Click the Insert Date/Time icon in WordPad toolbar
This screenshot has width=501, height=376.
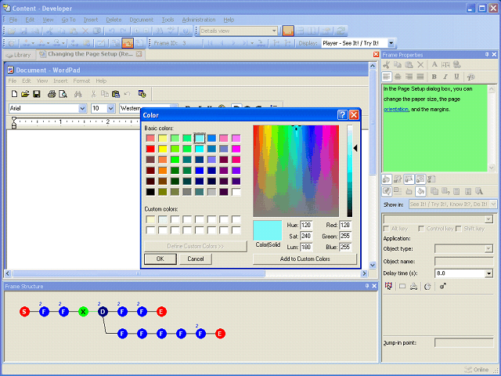coord(142,94)
